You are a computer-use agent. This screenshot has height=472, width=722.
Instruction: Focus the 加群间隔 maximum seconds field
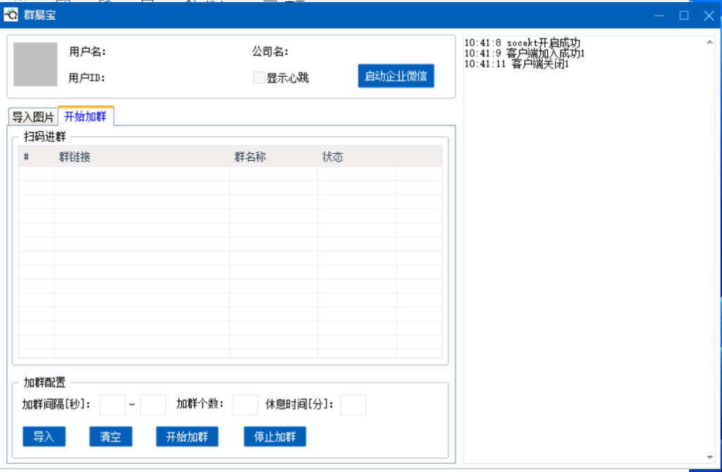pos(153,405)
